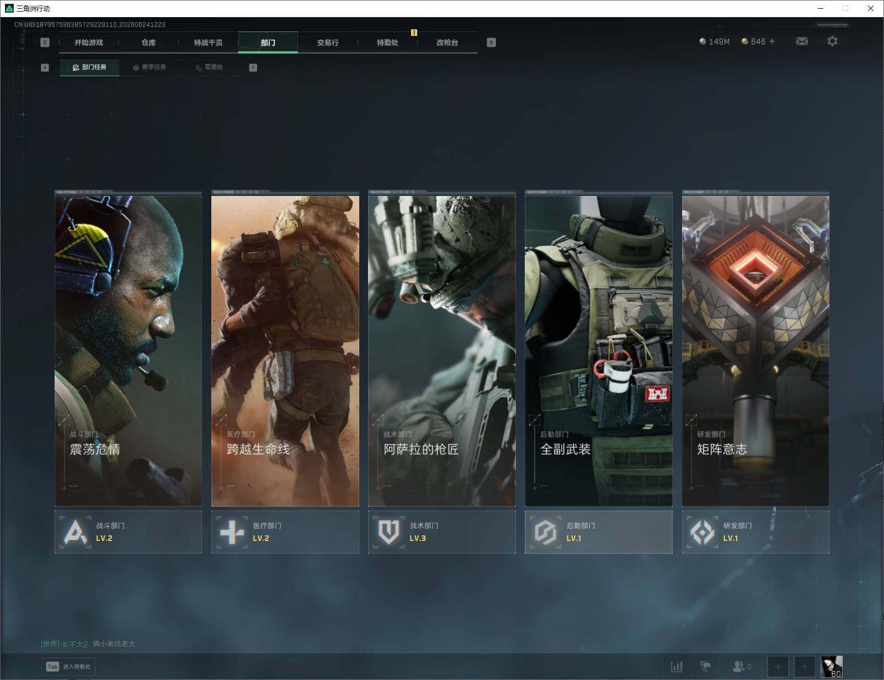Open the 开始游戏 tab
The width and height of the screenshot is (884, 680).
pyautogui.click(x=89, y=42)
